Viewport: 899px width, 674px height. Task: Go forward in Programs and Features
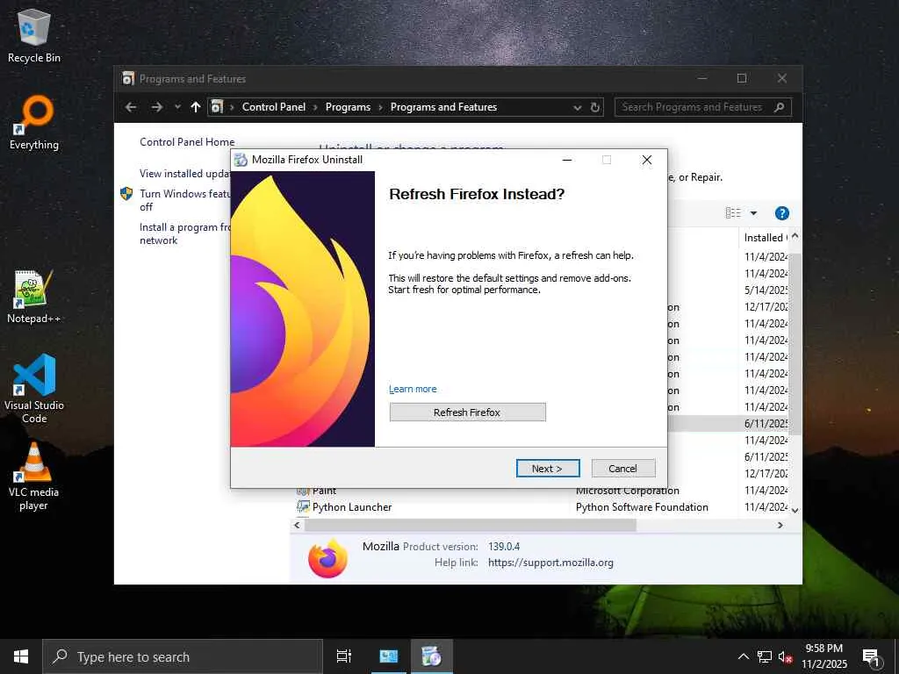[x=156, y=106]
